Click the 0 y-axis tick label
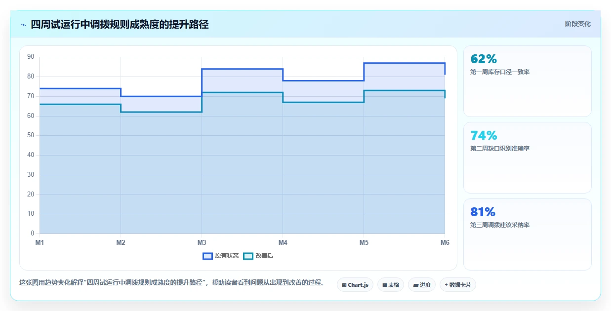Viewport: 611px width, 311px height. pyautogui.click(x=33, y=233)
